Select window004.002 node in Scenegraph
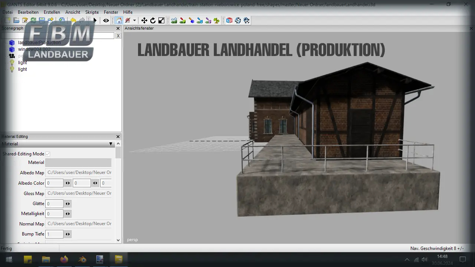The width and height of the screenshot is (475, 267). point(34,49)
